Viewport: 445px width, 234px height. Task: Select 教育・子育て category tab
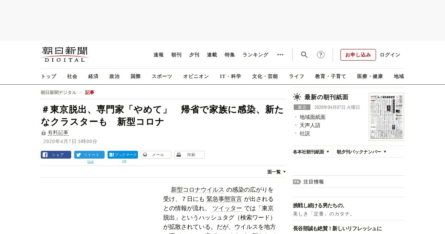coord(331,76)
